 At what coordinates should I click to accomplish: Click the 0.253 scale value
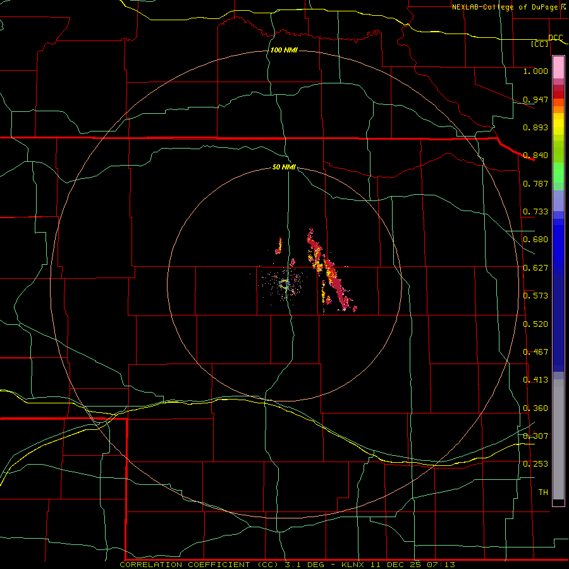[535, 464]
